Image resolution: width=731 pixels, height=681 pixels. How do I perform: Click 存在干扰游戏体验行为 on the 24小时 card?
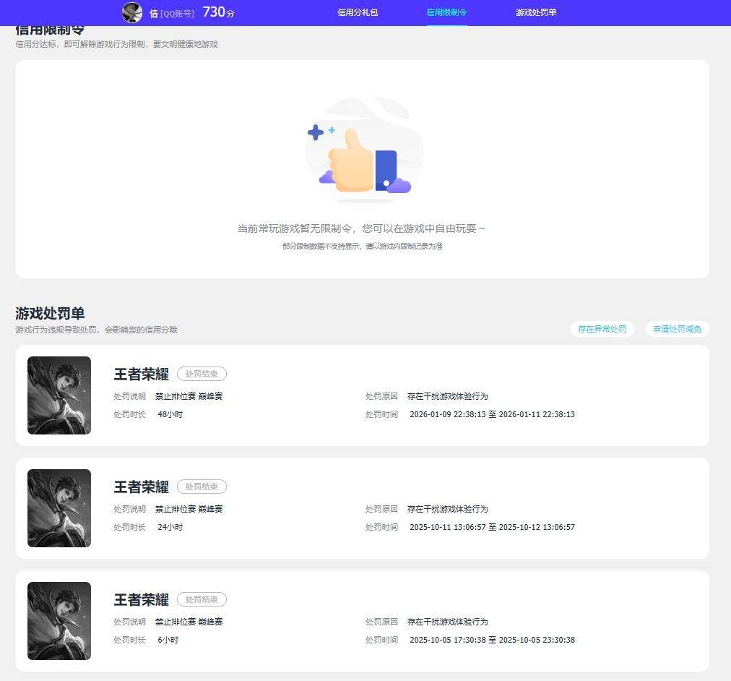tap(448, 509)
